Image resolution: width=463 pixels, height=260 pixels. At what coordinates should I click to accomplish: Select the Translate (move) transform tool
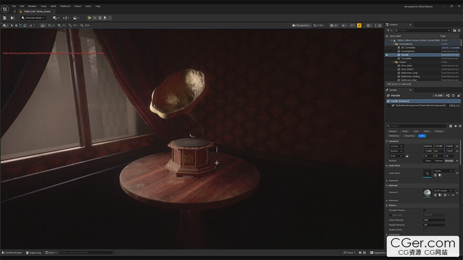point(15,25)
